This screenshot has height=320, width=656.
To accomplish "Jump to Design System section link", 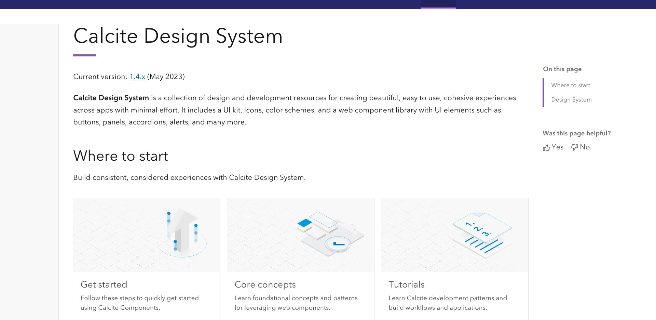I will click(571, 99).
